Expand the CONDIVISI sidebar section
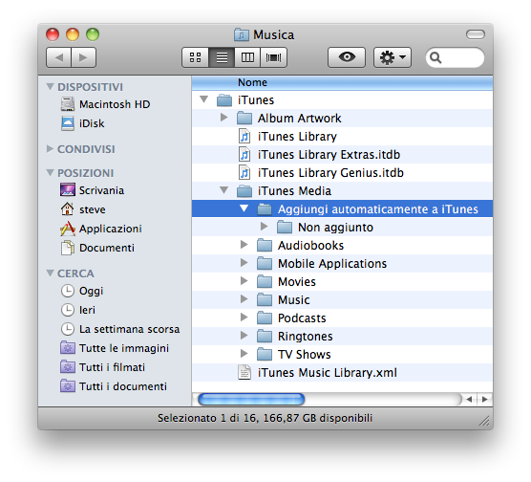The image size is (531, 482). pos(50,148)
